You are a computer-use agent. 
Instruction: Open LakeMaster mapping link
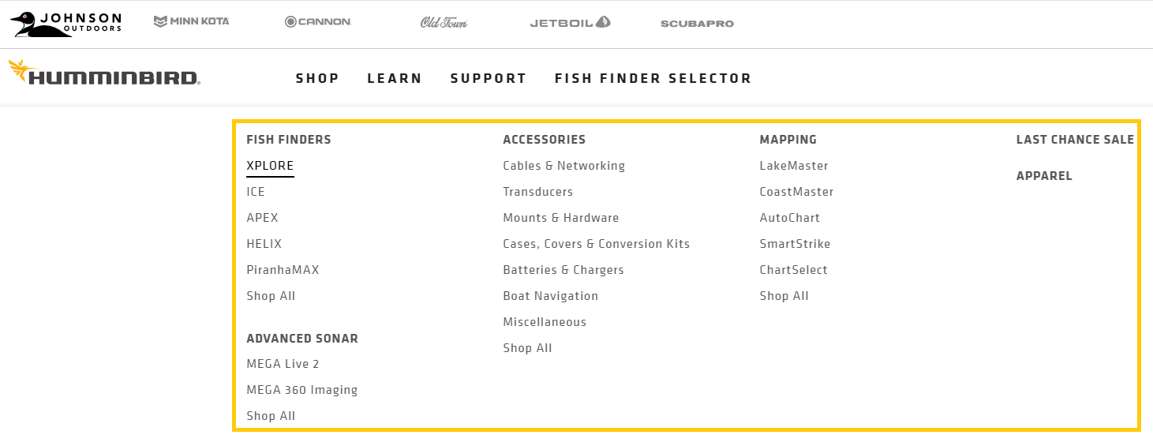(x=793, y=166)
